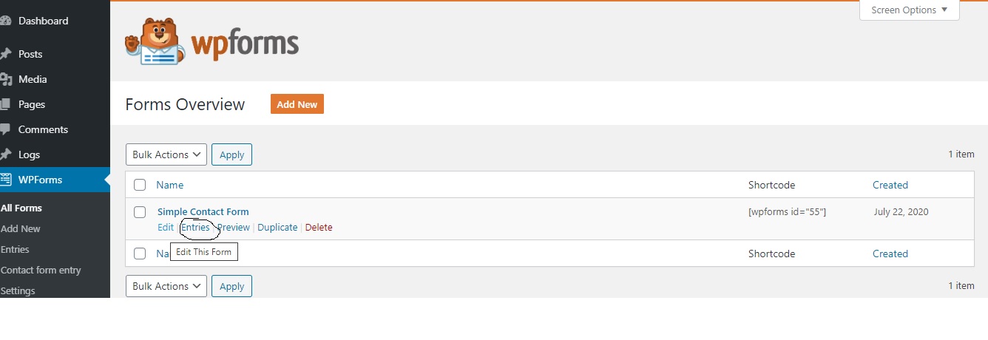Screen dimensions: 988x340
Task: Check the Simple Contact Form row checkbox
Action: tap(140, 212)
